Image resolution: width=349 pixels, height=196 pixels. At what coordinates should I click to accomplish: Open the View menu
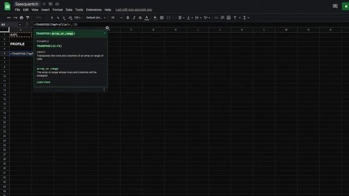click(35, 10)
